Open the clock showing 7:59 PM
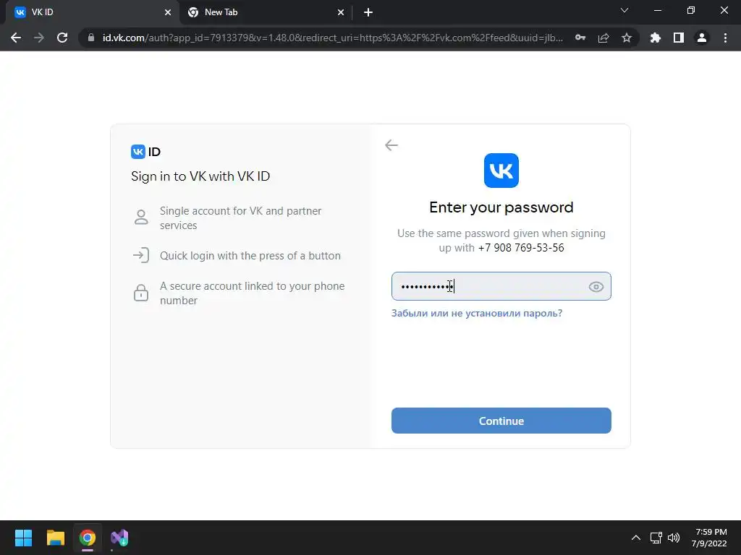Image resolution: width=741 pixels, height=555 pixels. 709,538
